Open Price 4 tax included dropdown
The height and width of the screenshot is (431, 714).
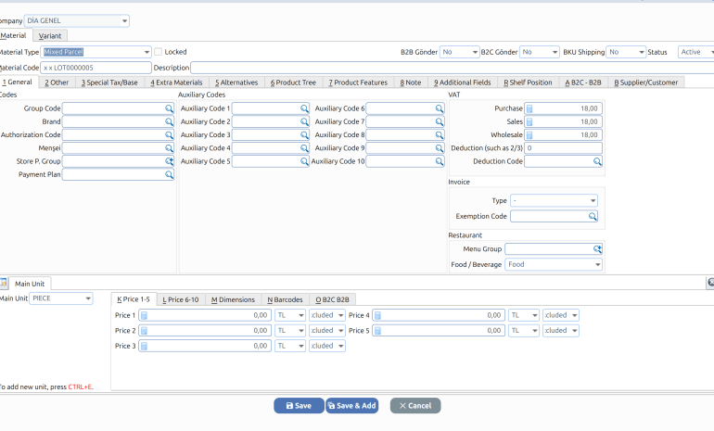[x=561, y=315]
